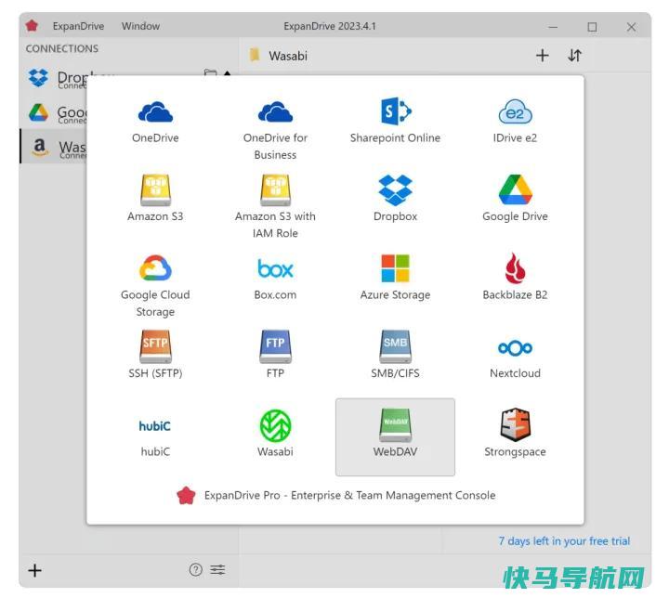Click the transfers up-down arrows icon
The width and height of the screenshot is (669, 598).
(x=574, y=56)
